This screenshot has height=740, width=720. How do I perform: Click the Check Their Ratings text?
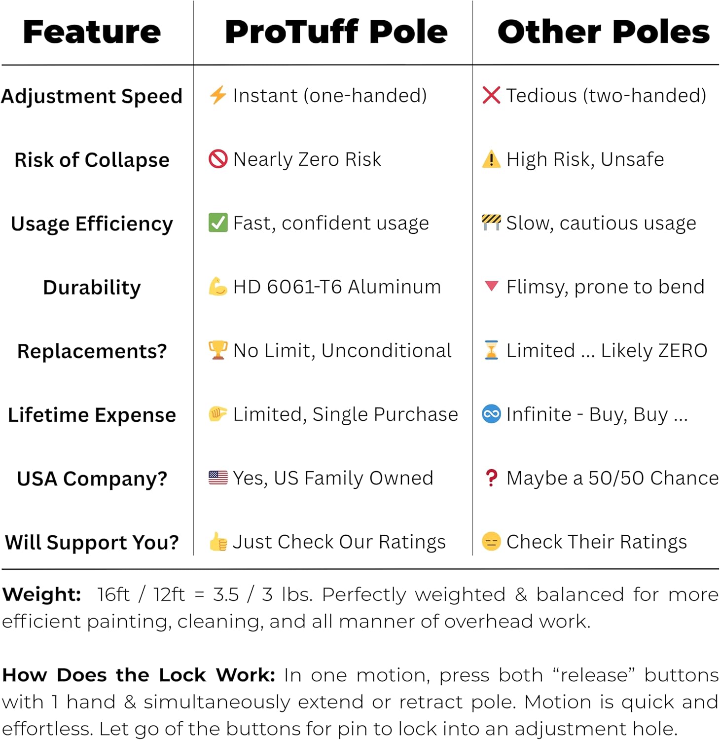point(596,542)
